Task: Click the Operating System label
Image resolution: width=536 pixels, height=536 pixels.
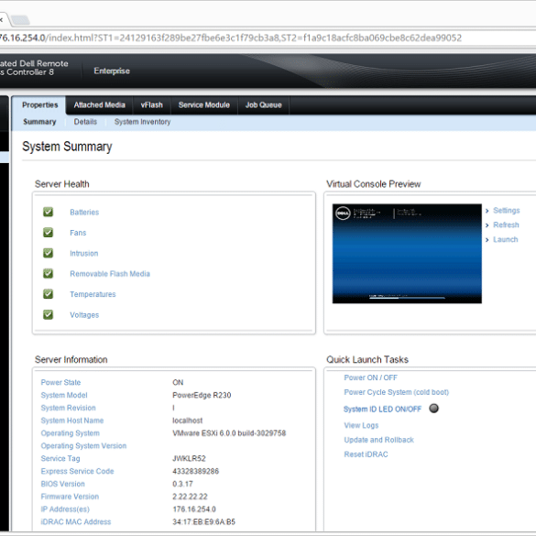Action: (x=71, y=433)
